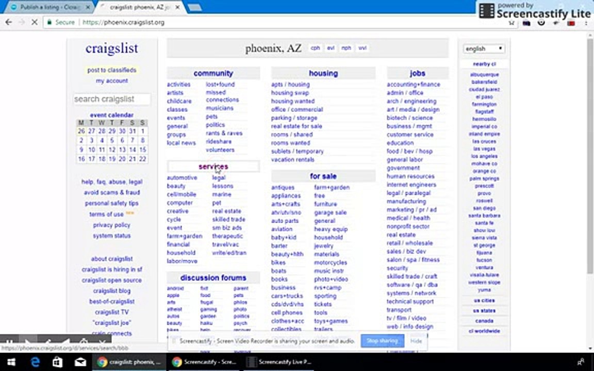Select the cph area link
This screenshot has width=594, height=371.
pos(315,48)
